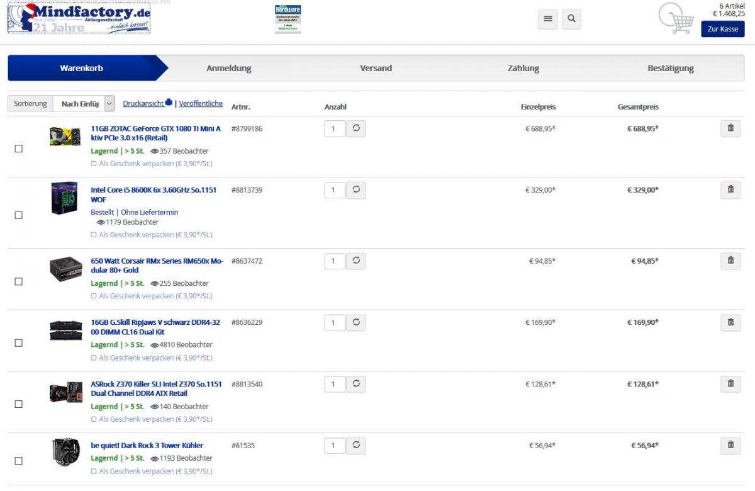Select the be quiet! Dark Rock 3 row checkbox

(18, 461)
